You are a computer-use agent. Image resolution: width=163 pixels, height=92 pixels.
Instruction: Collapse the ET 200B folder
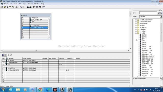[136, 33]
